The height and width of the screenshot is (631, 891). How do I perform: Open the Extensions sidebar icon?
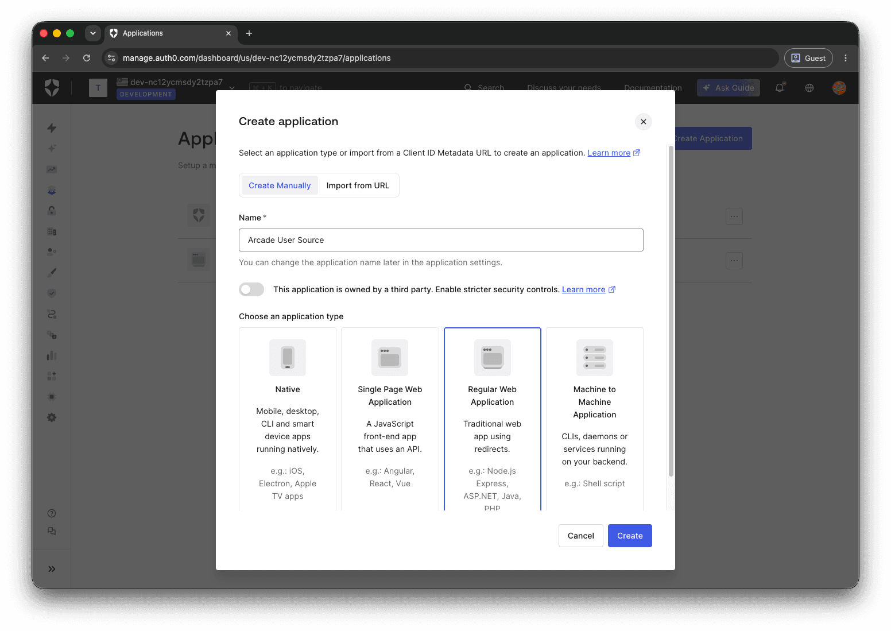(x=52, y=397)
